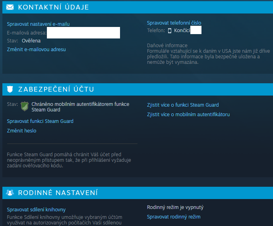Click the envelope icon in Kontaktní údaje header
273x226 pixels.
tap(10, 7)
